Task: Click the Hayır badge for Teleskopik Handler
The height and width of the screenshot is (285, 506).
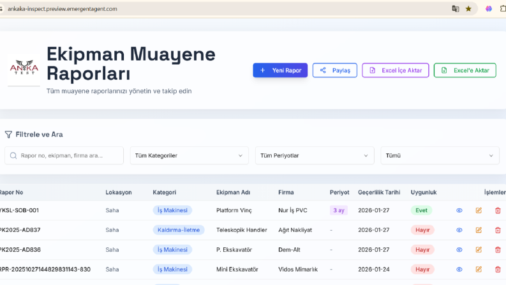Action: 422,230
